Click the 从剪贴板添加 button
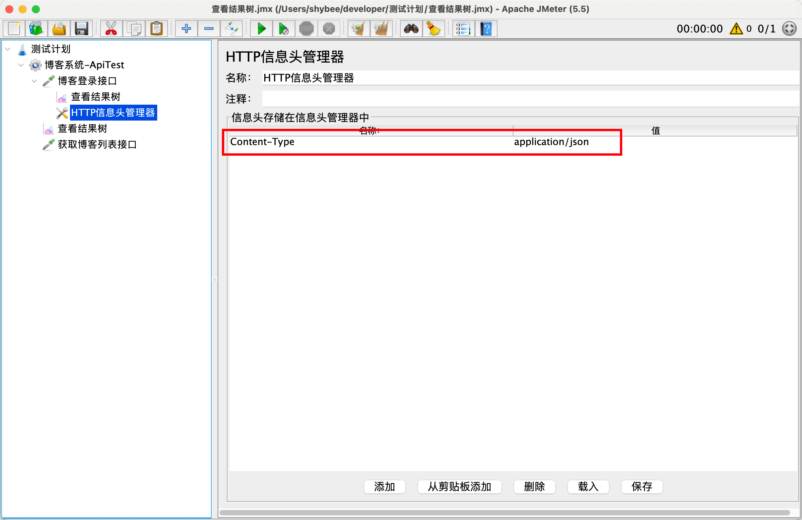The width and height of the screenshot is (802, 520). coord(459,487)
